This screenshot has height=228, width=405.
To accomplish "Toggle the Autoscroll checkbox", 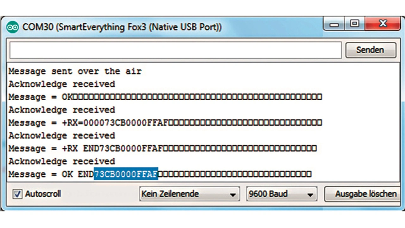I will tap(17, 194).
